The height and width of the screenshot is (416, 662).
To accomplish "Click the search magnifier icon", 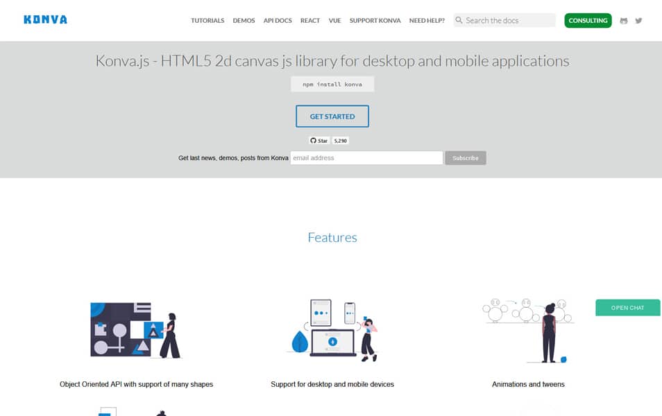I will (459, 20).
